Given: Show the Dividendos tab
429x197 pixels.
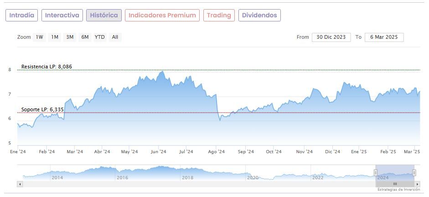Looking at the screenshot, I should point(259,16).
